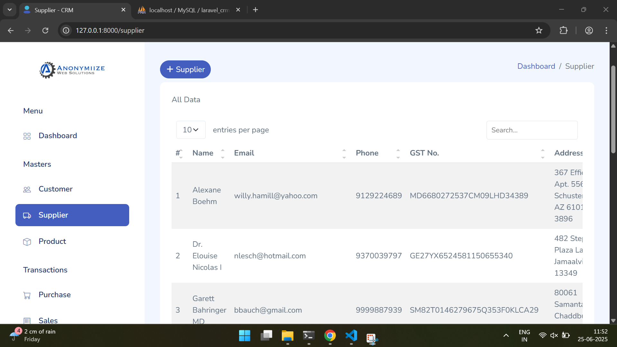Click the + Supplier button
Screen dimensions: 617x347
coord(185,69)
